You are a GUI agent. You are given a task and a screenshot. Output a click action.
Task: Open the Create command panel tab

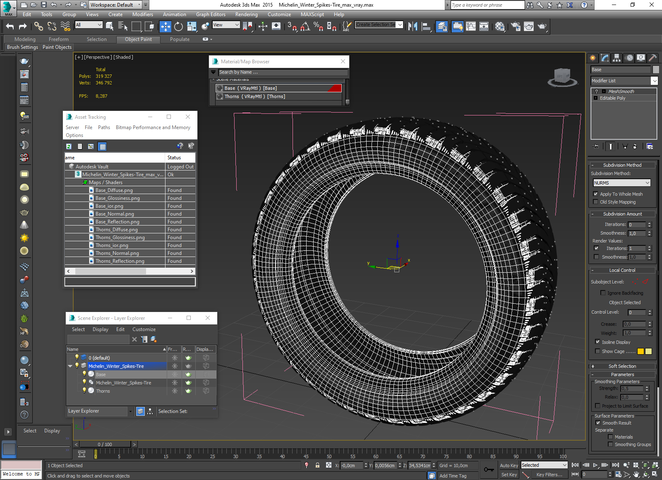(x=593, y=58)
